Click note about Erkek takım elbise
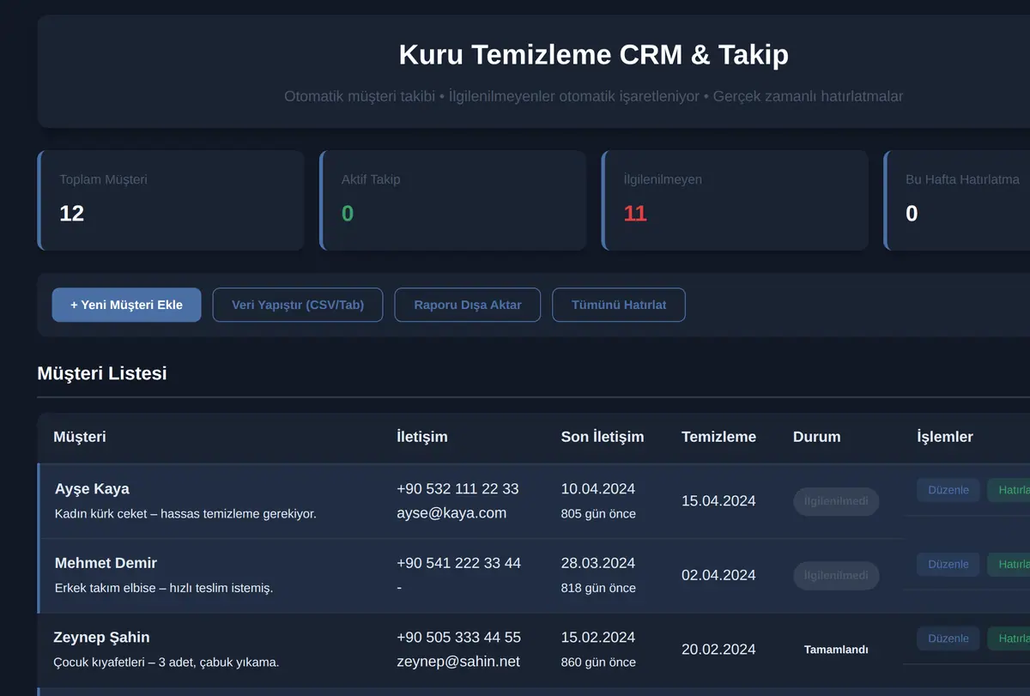 [x=164, y=588]
